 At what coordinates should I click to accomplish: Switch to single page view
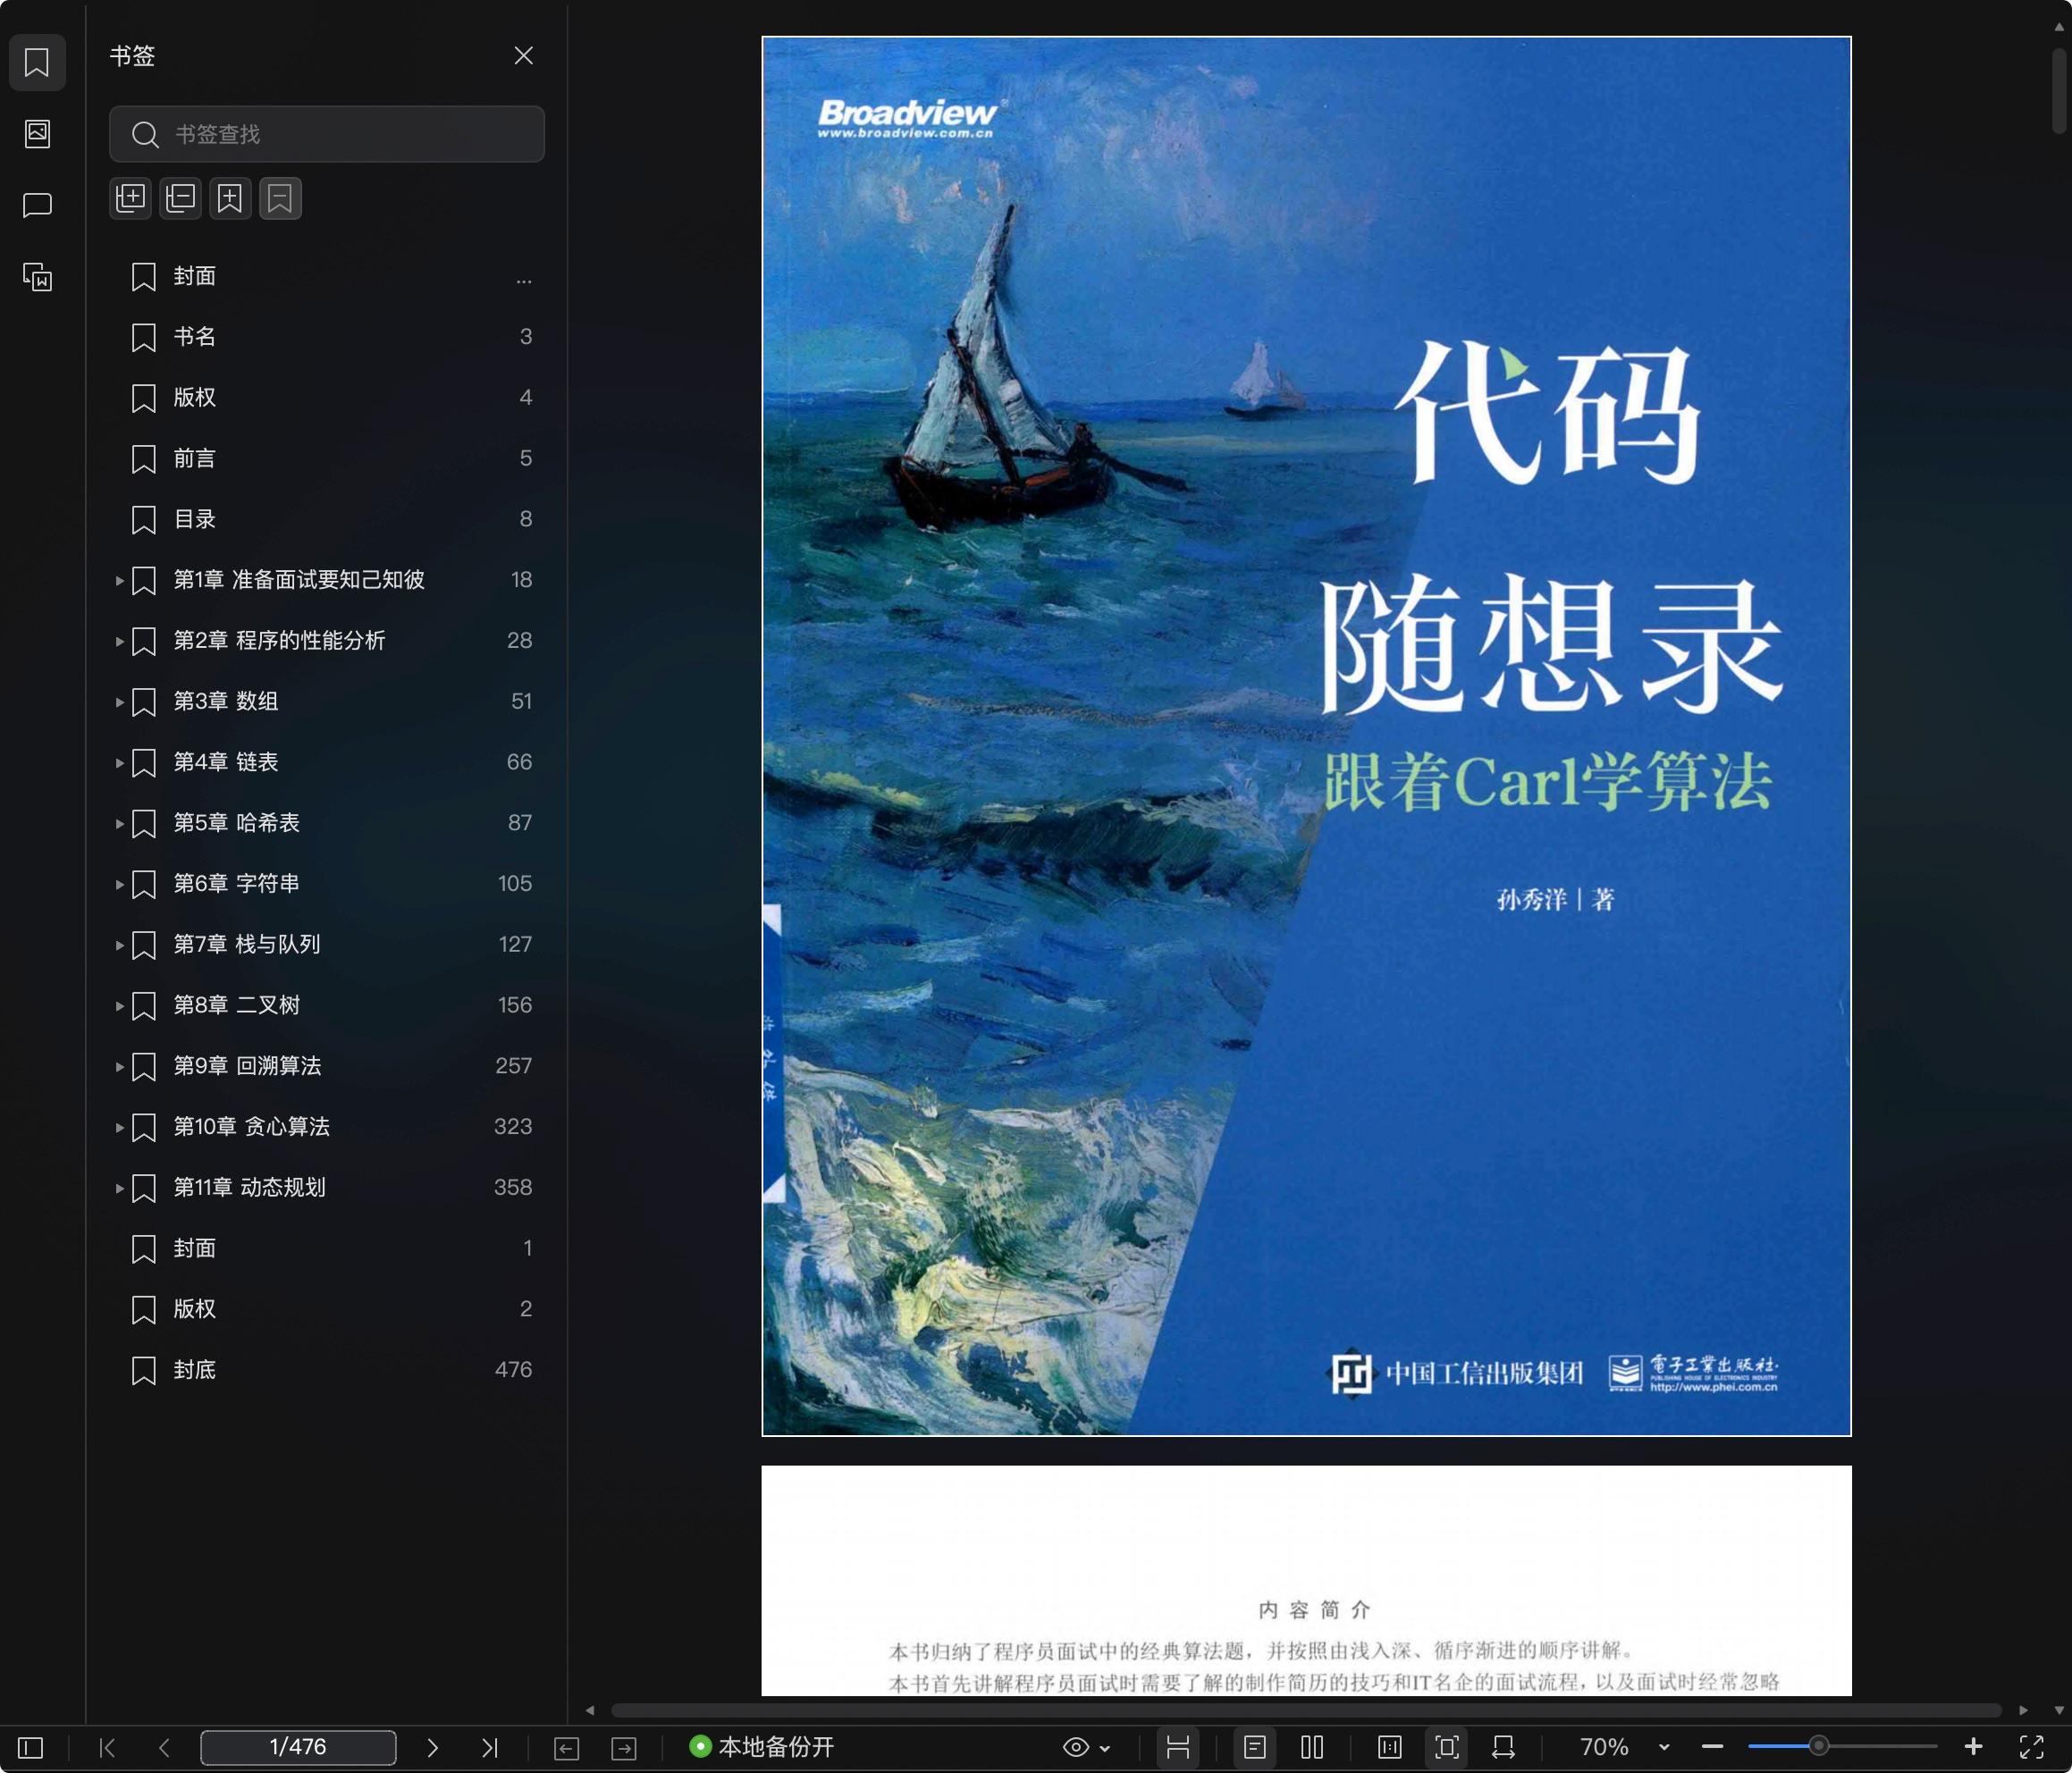[x=1255, y=1747]
